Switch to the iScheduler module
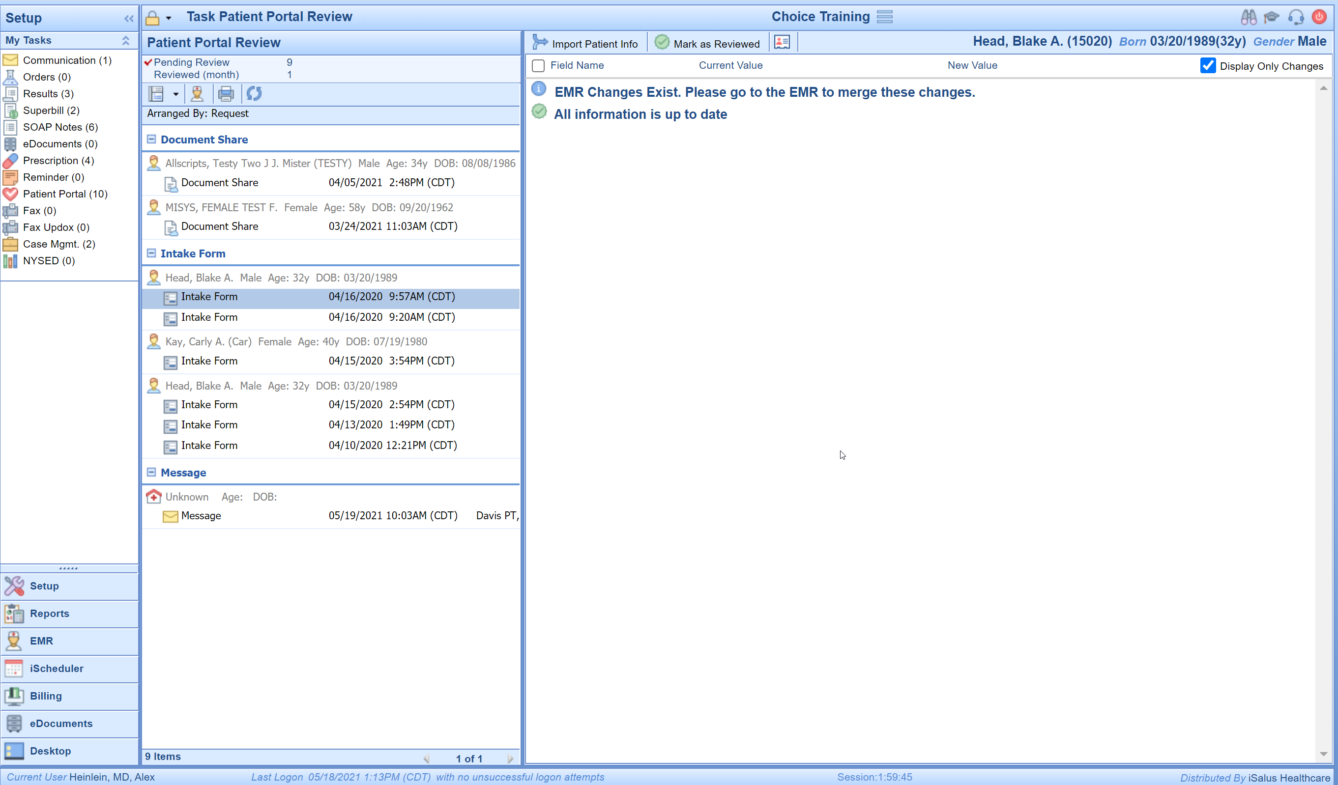 pos(56,668)
